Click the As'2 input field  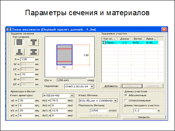[x=59, y=115]
